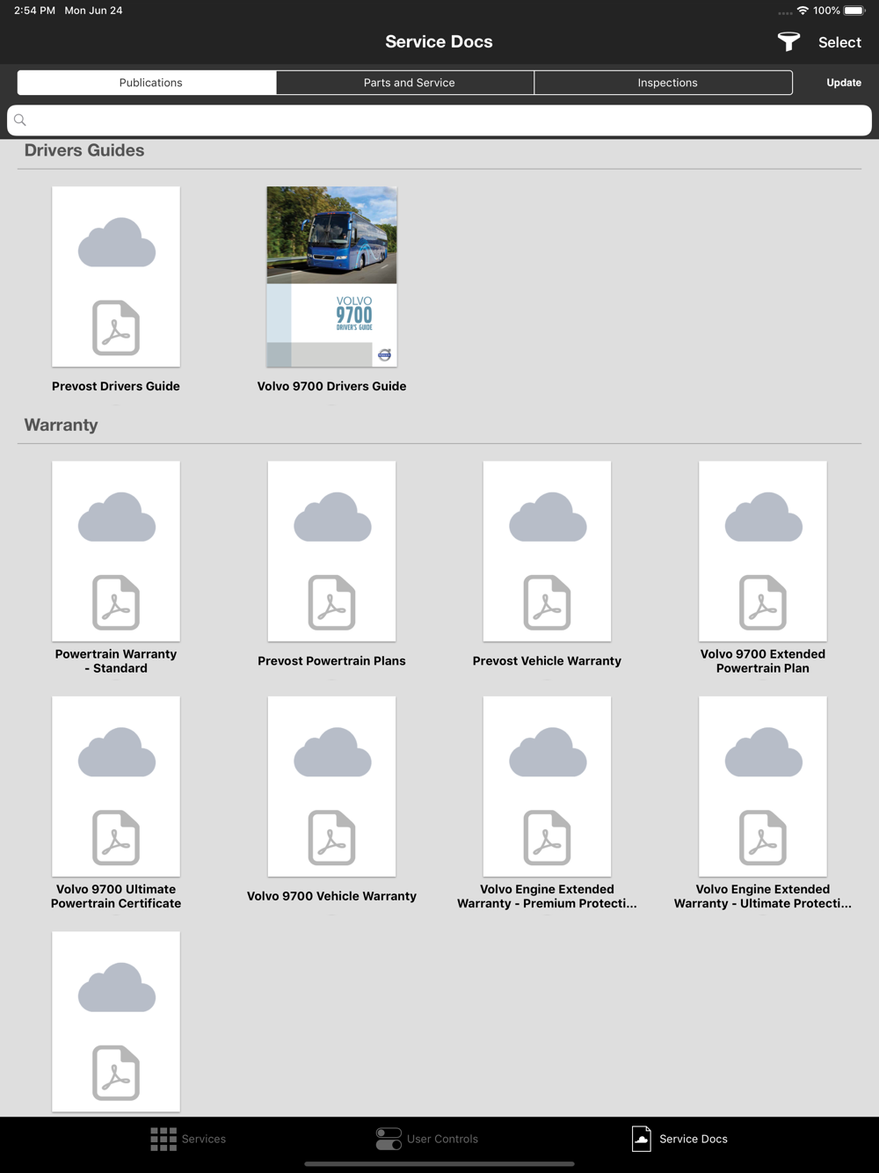The width and height of the screenshot is (879, 1173).
Task: Tap PDF icon on Premium Protection warranty
Action: [x=547, y=838]
